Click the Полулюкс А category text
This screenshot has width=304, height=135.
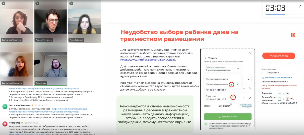click(273, 73)
